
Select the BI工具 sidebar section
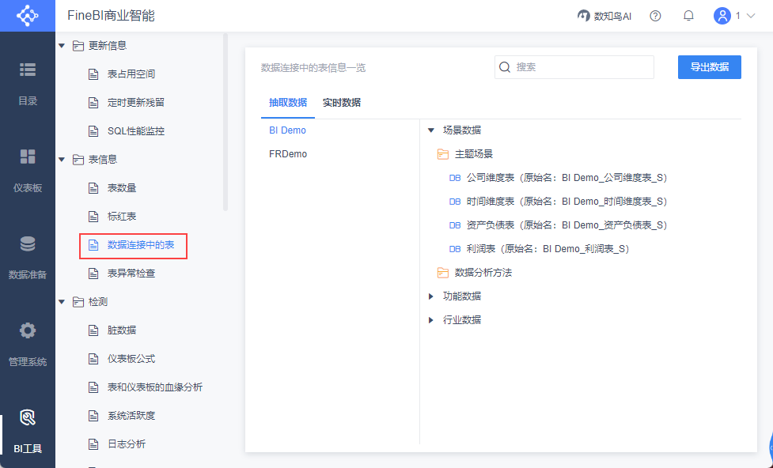coord(28,431)
